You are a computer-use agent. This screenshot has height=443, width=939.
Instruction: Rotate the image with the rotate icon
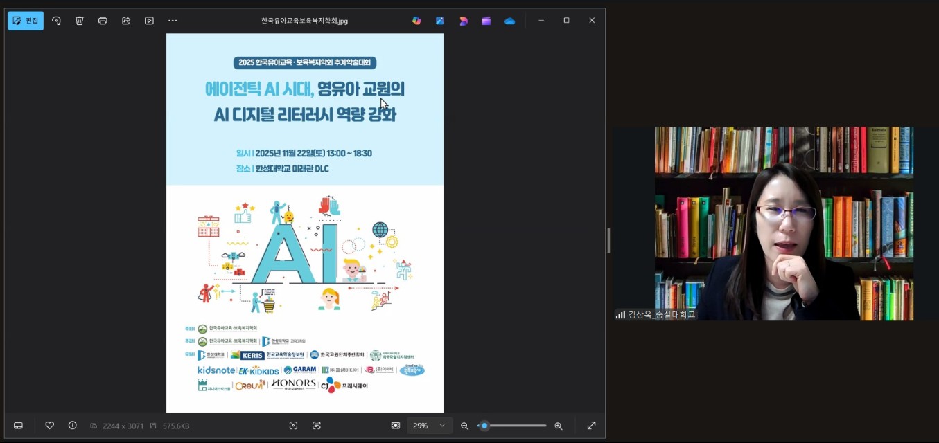pyautogui.click(x=57, y=21)
